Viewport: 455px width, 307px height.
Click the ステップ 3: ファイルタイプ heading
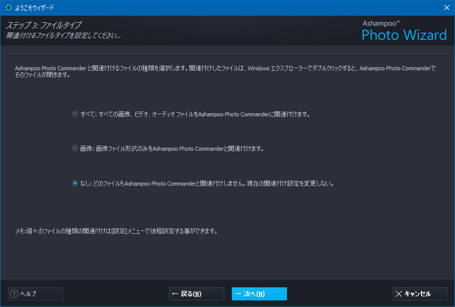[44, 25]
